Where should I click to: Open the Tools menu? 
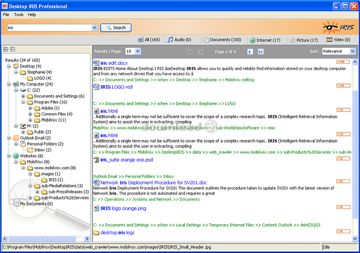pos(19,15)
